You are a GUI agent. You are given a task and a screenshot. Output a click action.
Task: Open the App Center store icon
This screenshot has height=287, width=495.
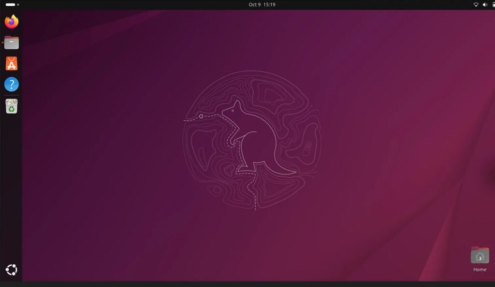11,63
